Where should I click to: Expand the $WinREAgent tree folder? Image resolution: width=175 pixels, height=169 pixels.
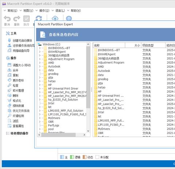tap(40, 52)
